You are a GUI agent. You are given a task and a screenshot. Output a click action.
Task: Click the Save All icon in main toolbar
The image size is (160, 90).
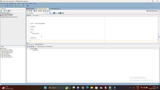(7, 6)
